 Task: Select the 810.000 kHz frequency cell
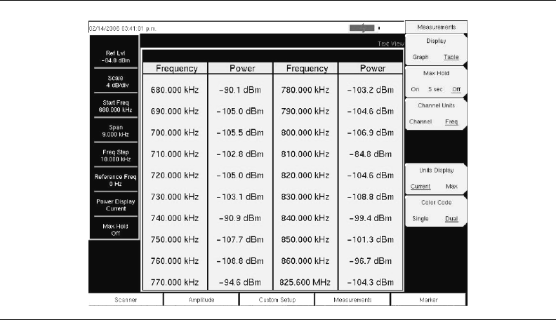pyautogui.click(x=305, y=154)
